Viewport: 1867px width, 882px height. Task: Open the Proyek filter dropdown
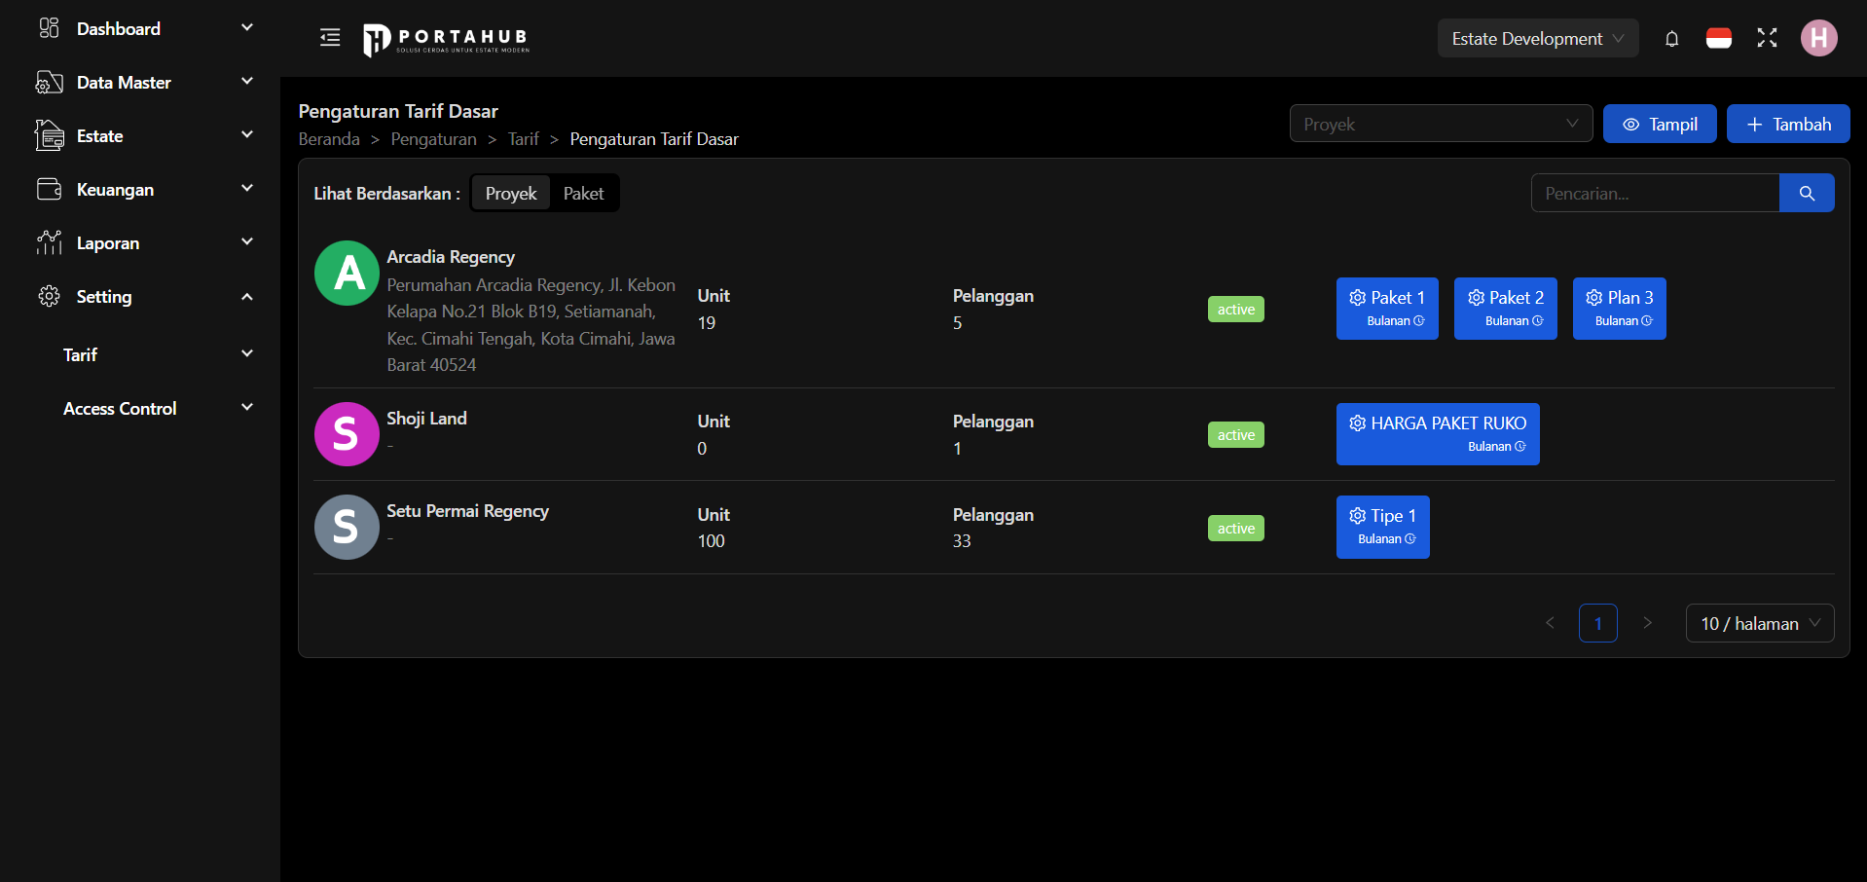1440,124
